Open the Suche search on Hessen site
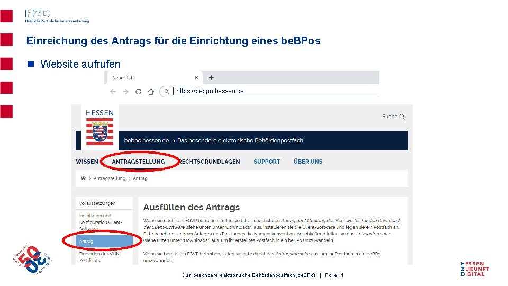508x286 pixels. 393,117
